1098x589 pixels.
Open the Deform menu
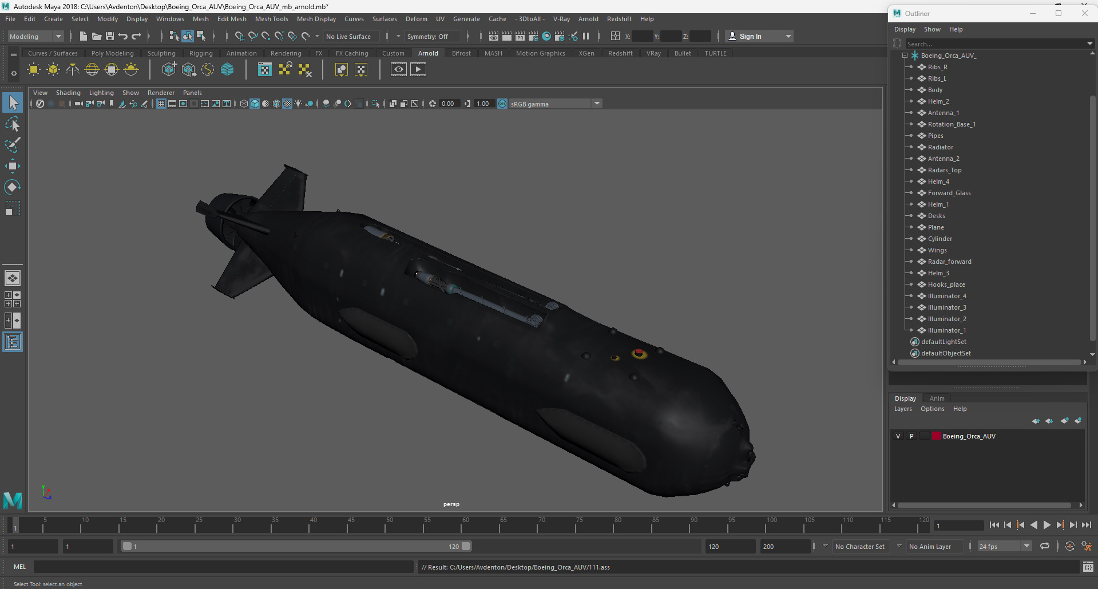click(416, 19)
